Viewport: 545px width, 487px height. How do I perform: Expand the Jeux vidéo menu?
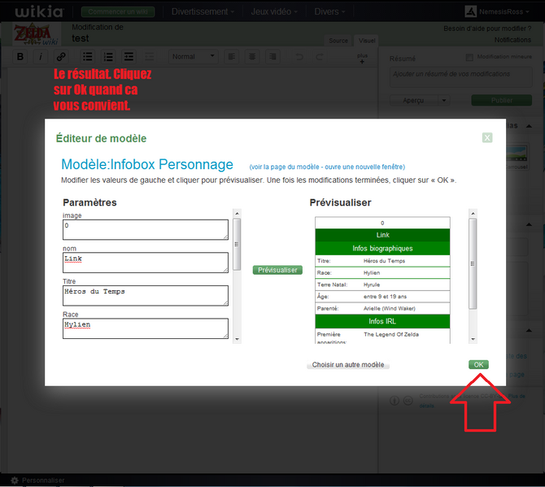pos(272,11)
